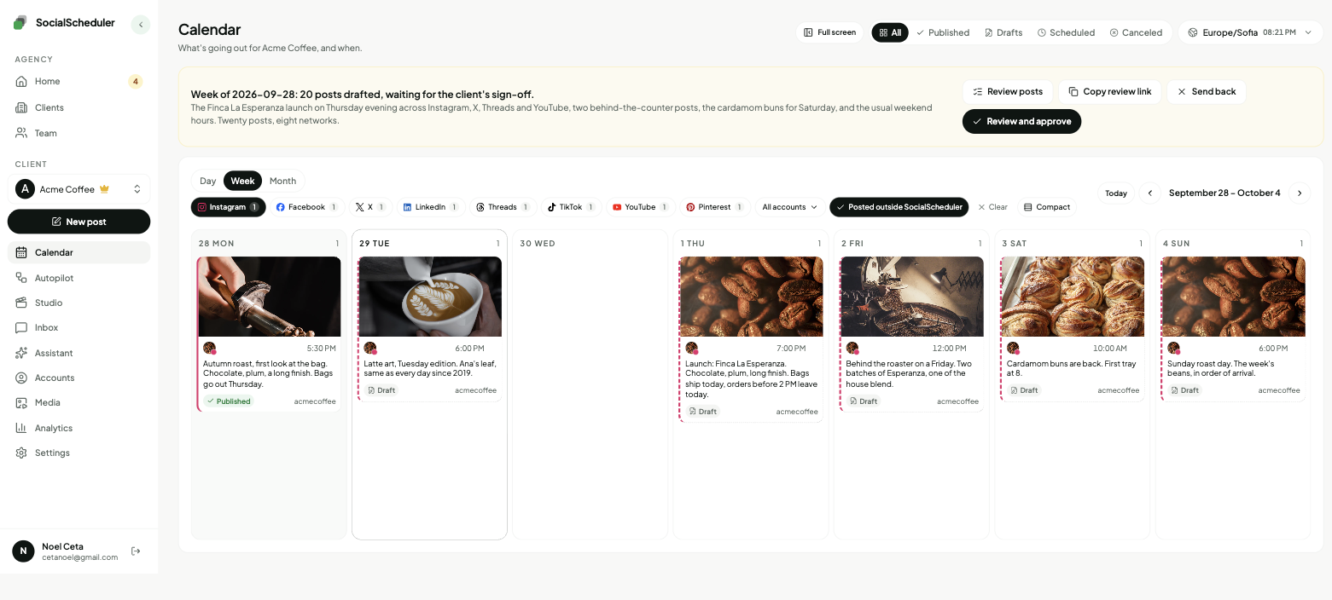The width and height of the screenshot is (1332, 600).
Task: Click the 10:00 AM time on Saturday's post
Action: [1109, 349]
